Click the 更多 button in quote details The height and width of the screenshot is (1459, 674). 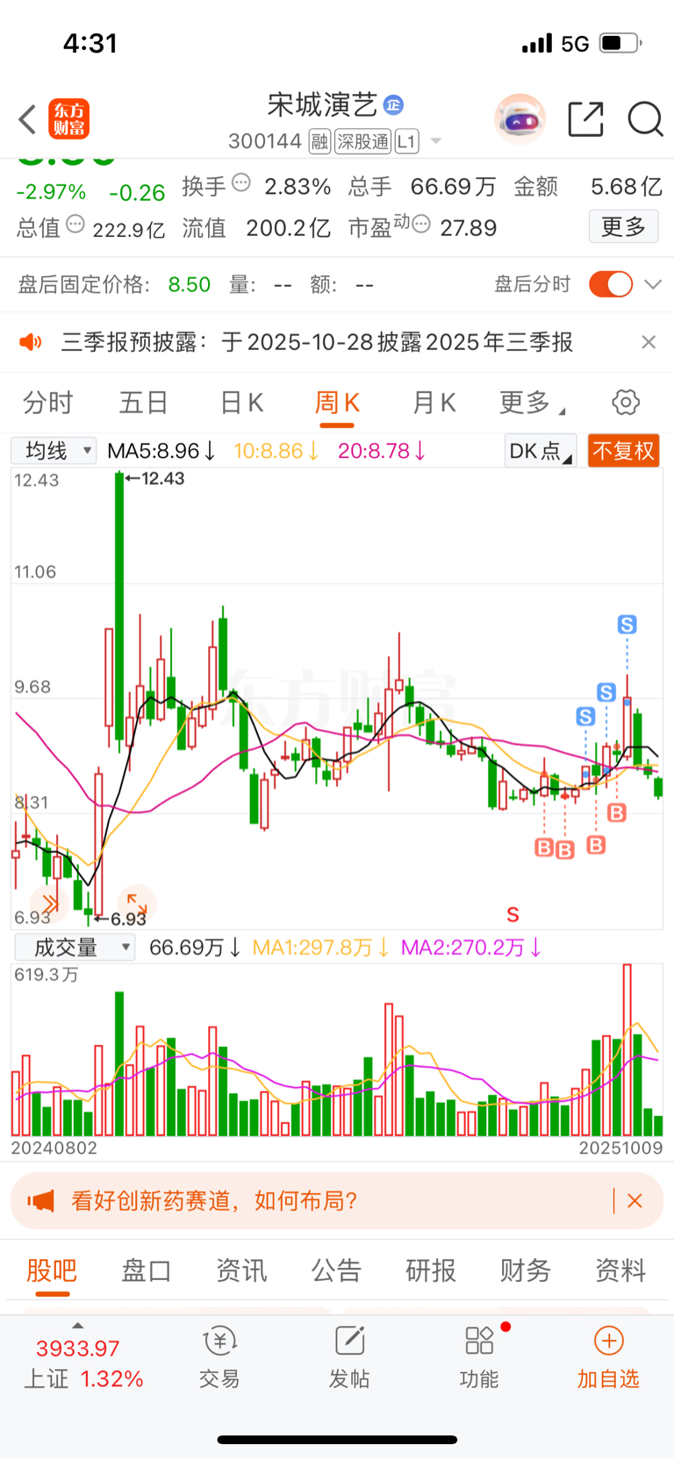pos(623,227)
